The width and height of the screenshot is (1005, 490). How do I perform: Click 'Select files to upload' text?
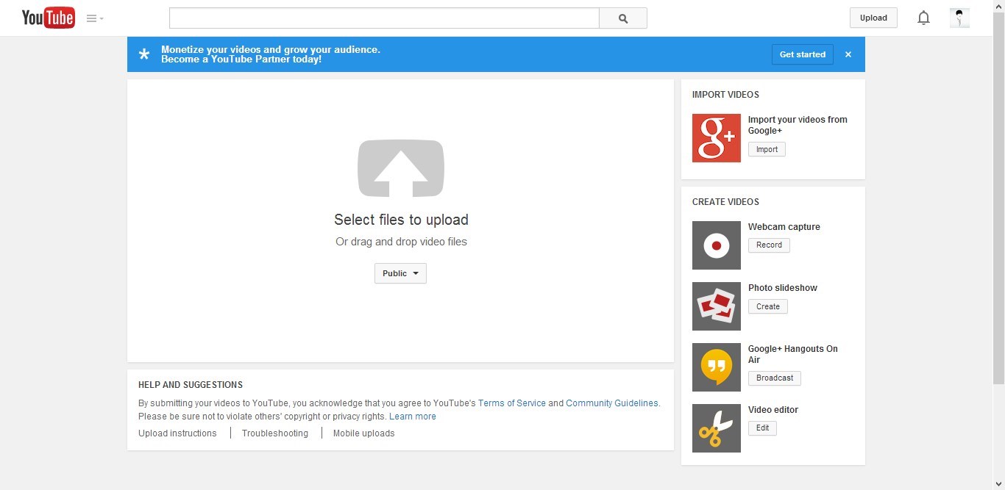pos(401,220)
